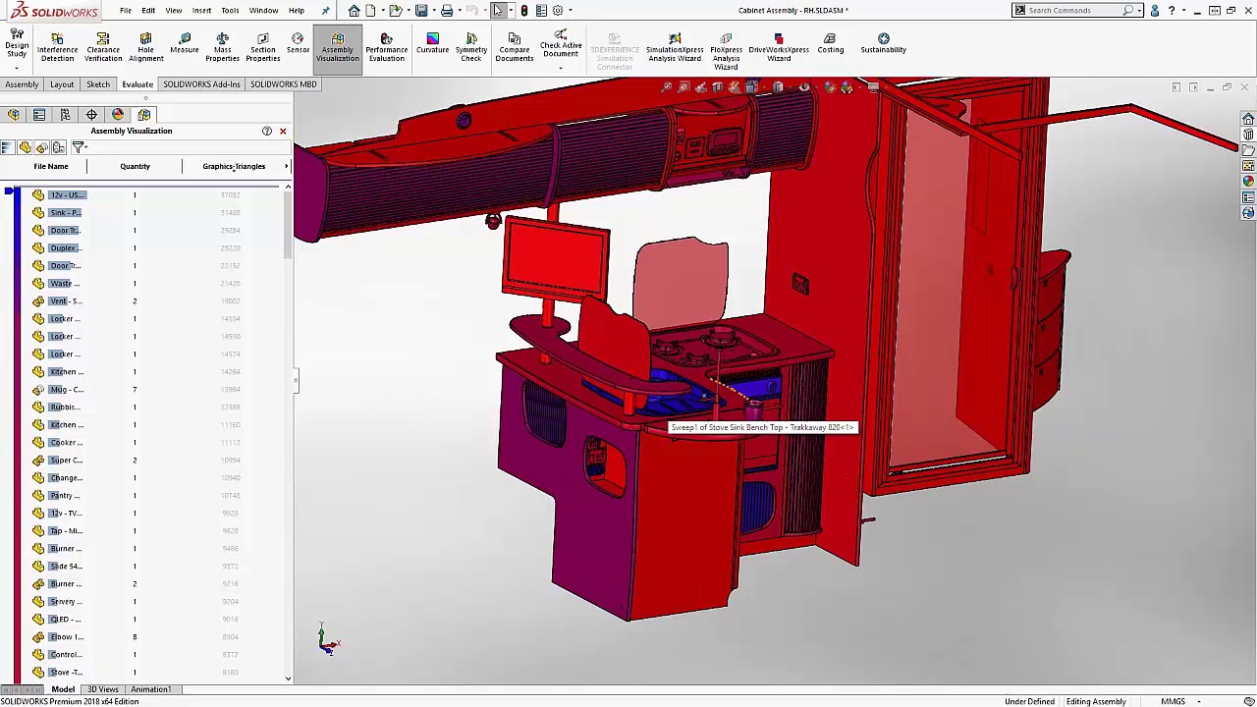Open dropdown arrow next to Options gear

pyautogui.click(x=570, y=10)
